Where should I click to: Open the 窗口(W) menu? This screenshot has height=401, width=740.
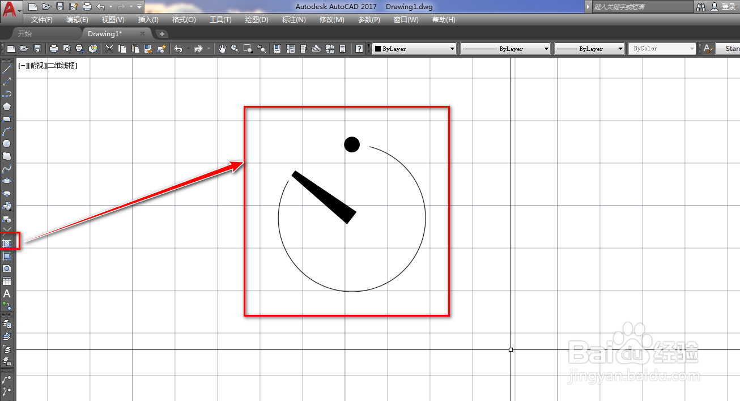click(x=406, y=20)
